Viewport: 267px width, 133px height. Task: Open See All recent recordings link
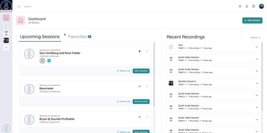pyautogui.click(x=255, y=38)
